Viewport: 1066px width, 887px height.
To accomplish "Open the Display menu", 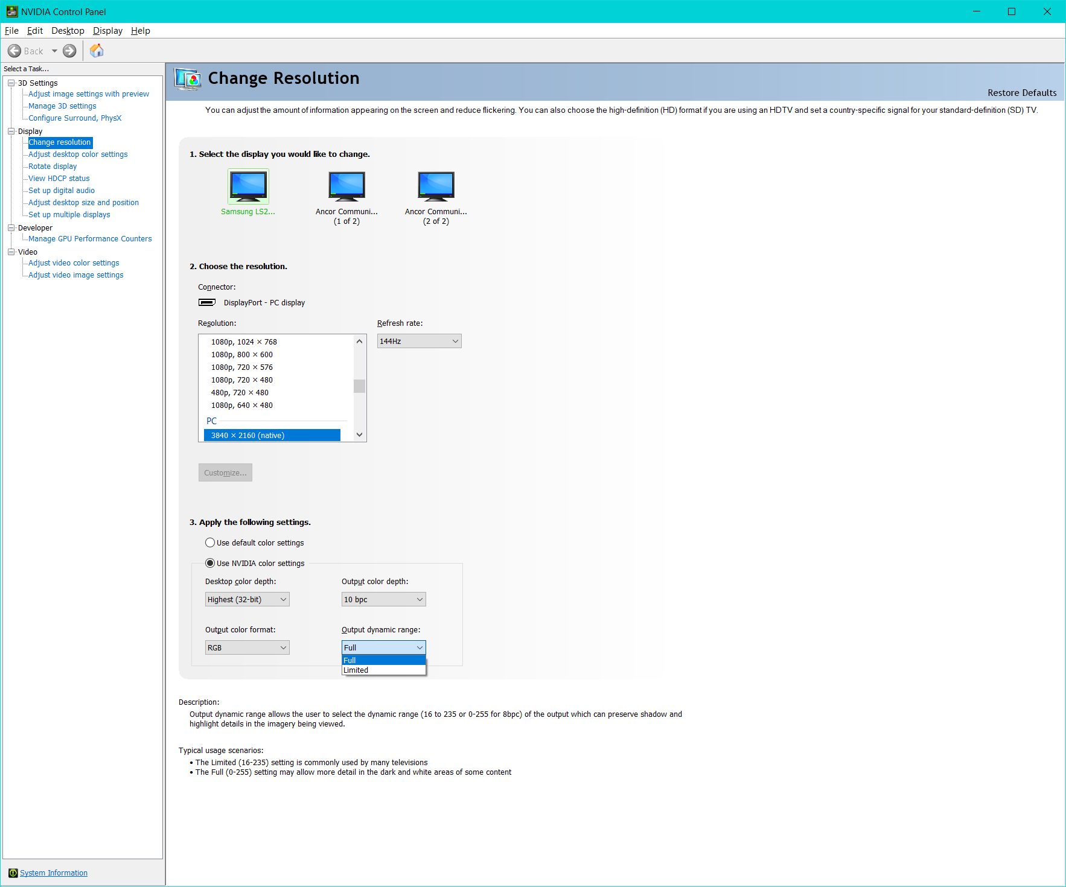I will tap(107, 31).
